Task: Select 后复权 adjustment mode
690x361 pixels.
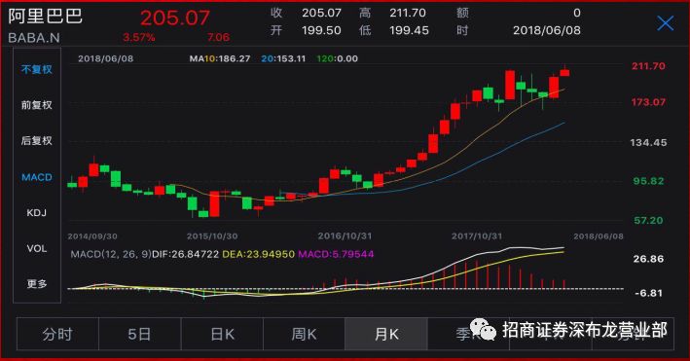Action: (37, 140)
